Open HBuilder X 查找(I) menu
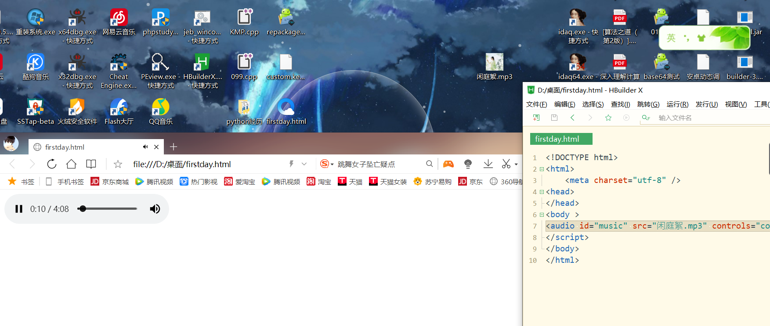 [621, 104]
